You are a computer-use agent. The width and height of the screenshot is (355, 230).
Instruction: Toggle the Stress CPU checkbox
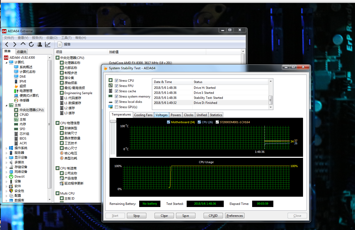pyautogui.click(x=116, y=80)
